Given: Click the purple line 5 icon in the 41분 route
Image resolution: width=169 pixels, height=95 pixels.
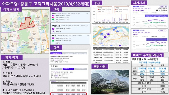Looking at the screenshot, I should [53, 15].
